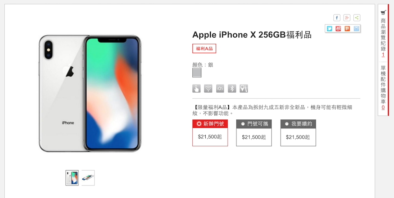Share the product on Facebook
The width and height of the screenshot is (394, 198).
pos(337,18)
